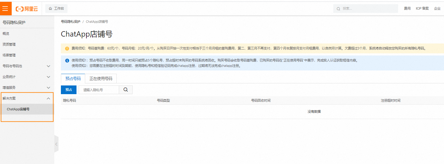Click the 号码类型 column header

coord(163,100)
